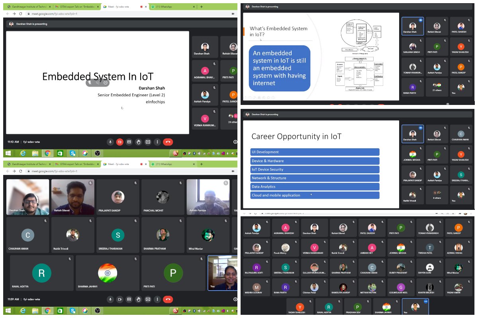Select KHATRI BRIJESH tile in the large participant grid
The height and width of the screenshot is (318, 478).
(x=429, y=287)
